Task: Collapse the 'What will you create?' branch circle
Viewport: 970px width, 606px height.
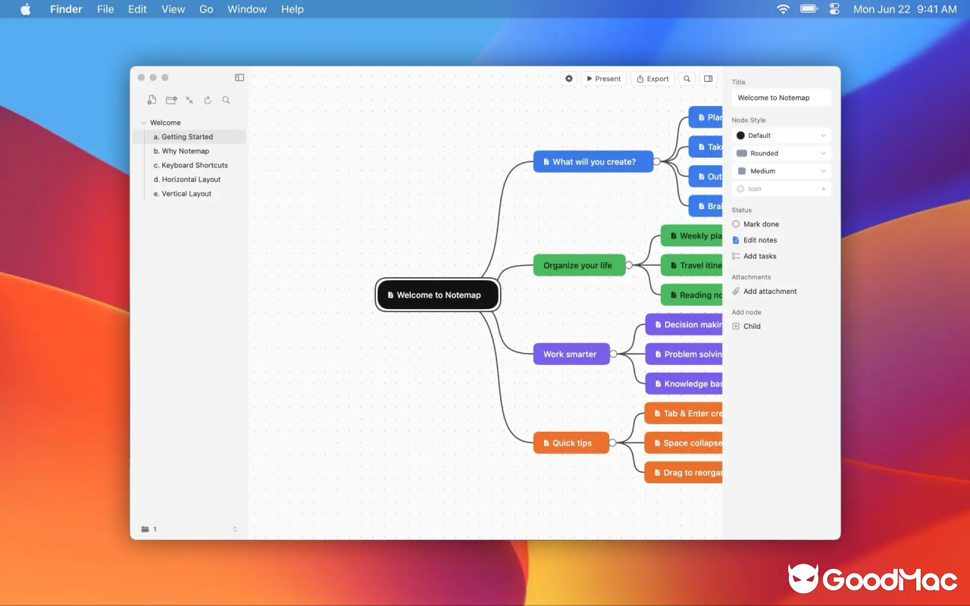Action: coord(656,161)
